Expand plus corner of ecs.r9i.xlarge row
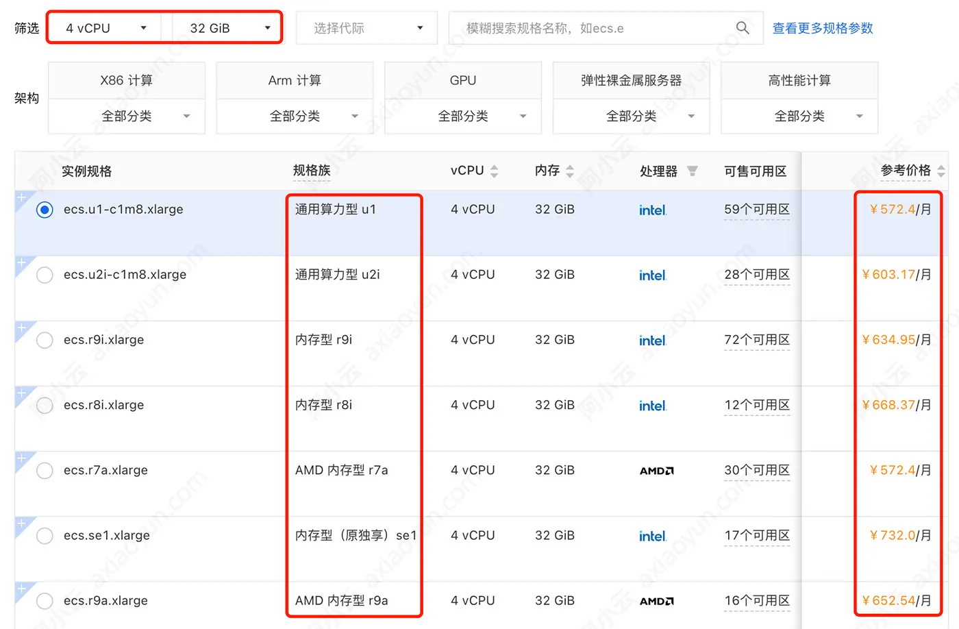This screenshot has width=959, height=629. [x=21, y=328]
